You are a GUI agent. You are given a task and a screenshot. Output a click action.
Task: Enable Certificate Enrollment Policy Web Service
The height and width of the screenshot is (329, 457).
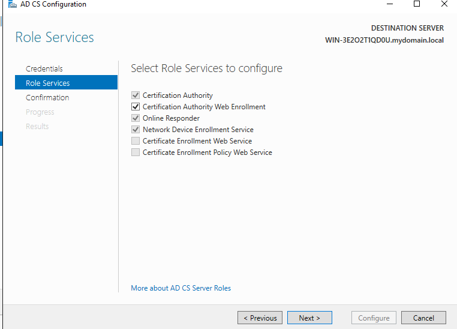[x=135, y=152]
